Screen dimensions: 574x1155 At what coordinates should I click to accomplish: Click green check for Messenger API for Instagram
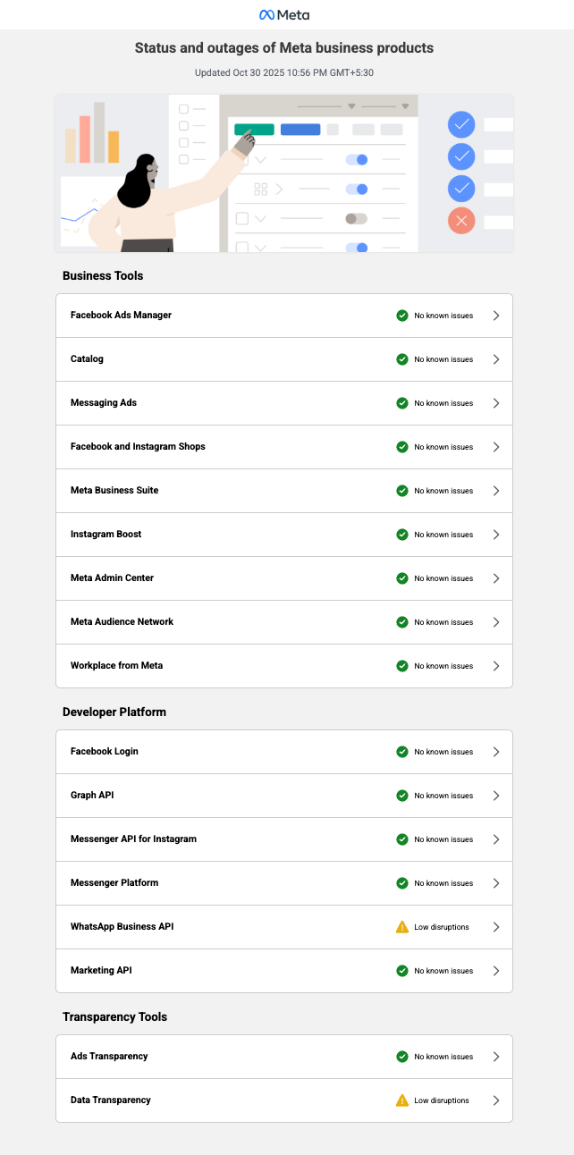click(402, 839)
